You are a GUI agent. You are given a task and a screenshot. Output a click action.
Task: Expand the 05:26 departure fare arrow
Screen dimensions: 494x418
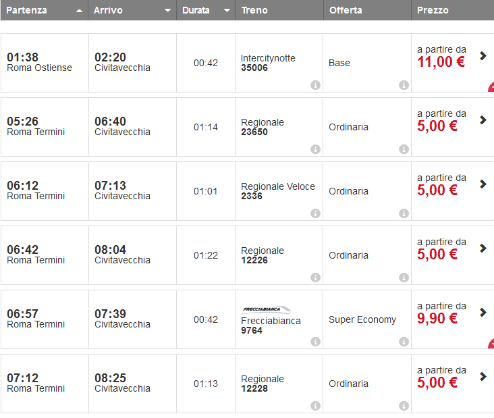[x=483, y=120]
